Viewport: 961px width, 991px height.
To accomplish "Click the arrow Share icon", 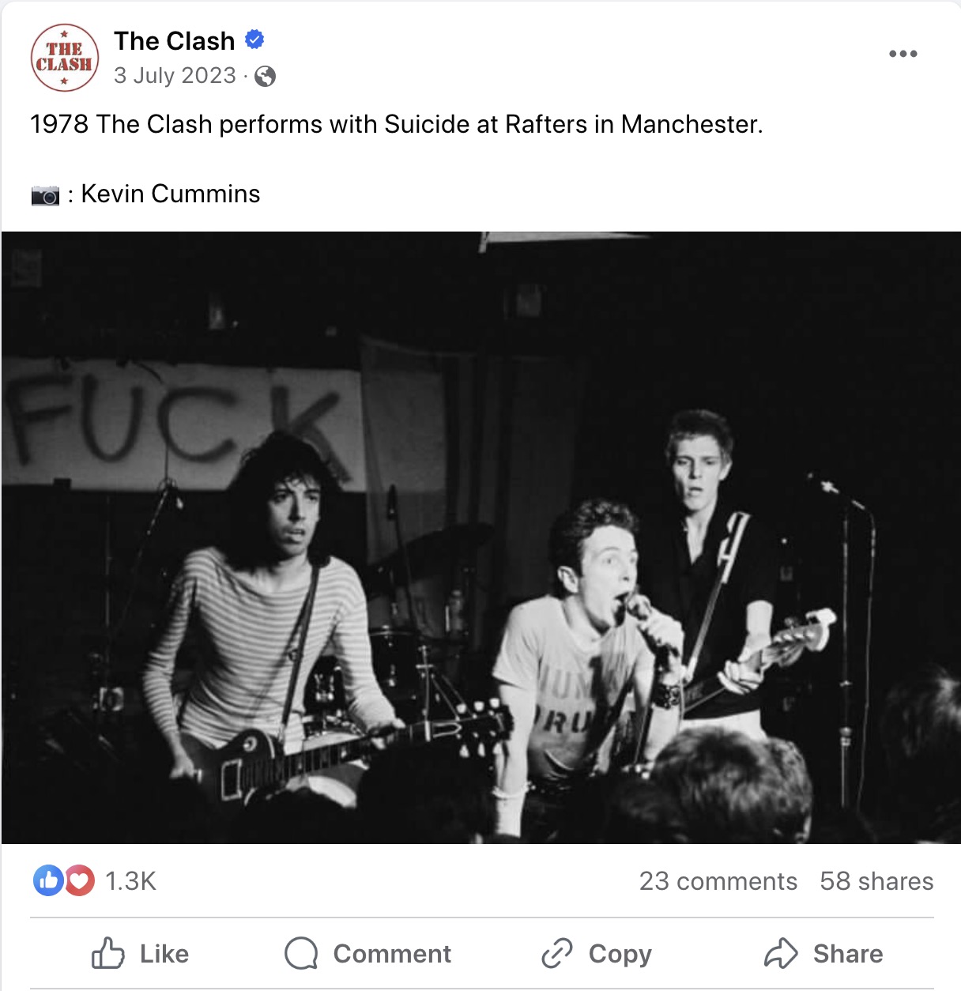I will click(781, 953).
